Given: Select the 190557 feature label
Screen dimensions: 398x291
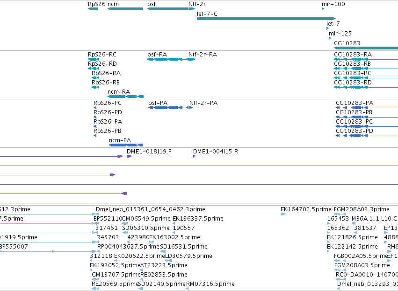Looking at the screenshot, I should pos(184,228).
